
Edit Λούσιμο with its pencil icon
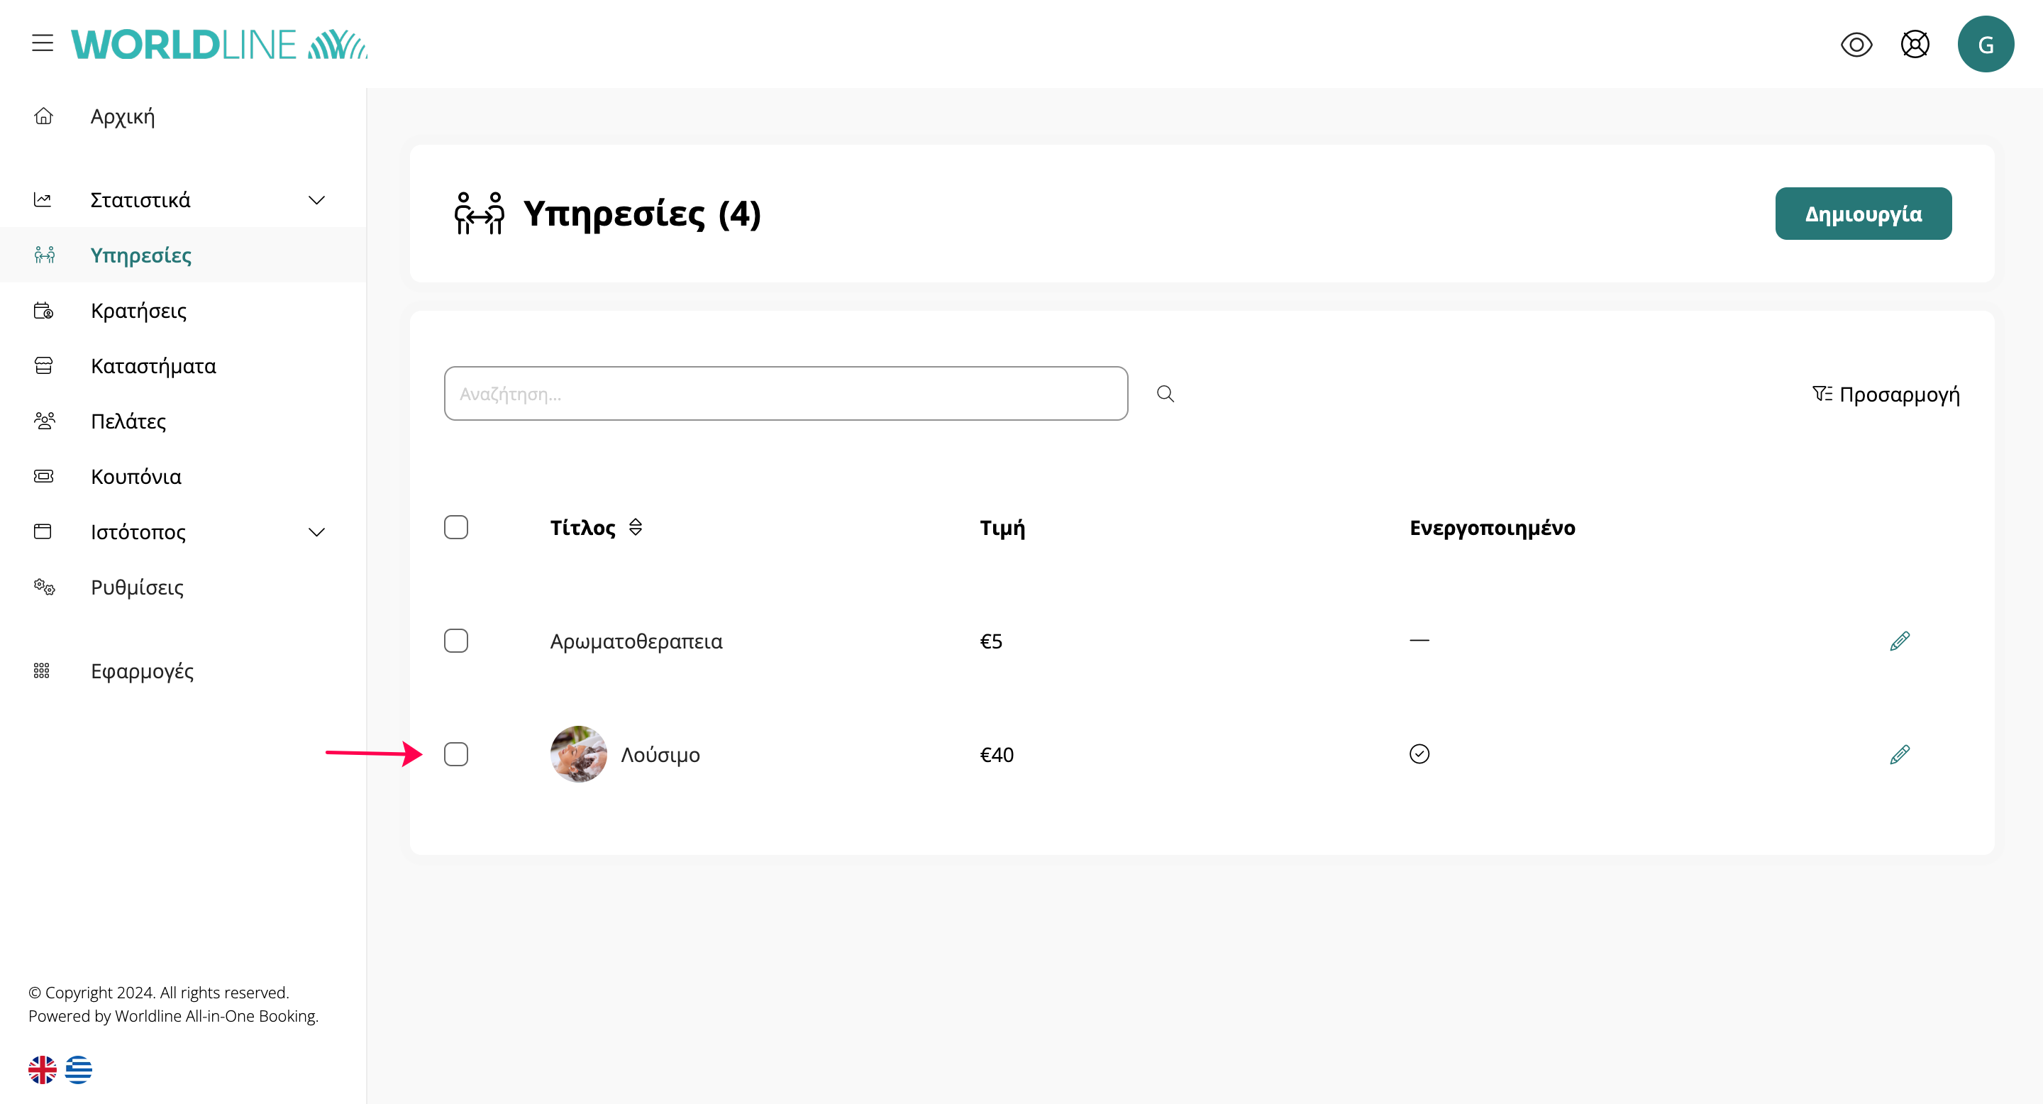1900,754
